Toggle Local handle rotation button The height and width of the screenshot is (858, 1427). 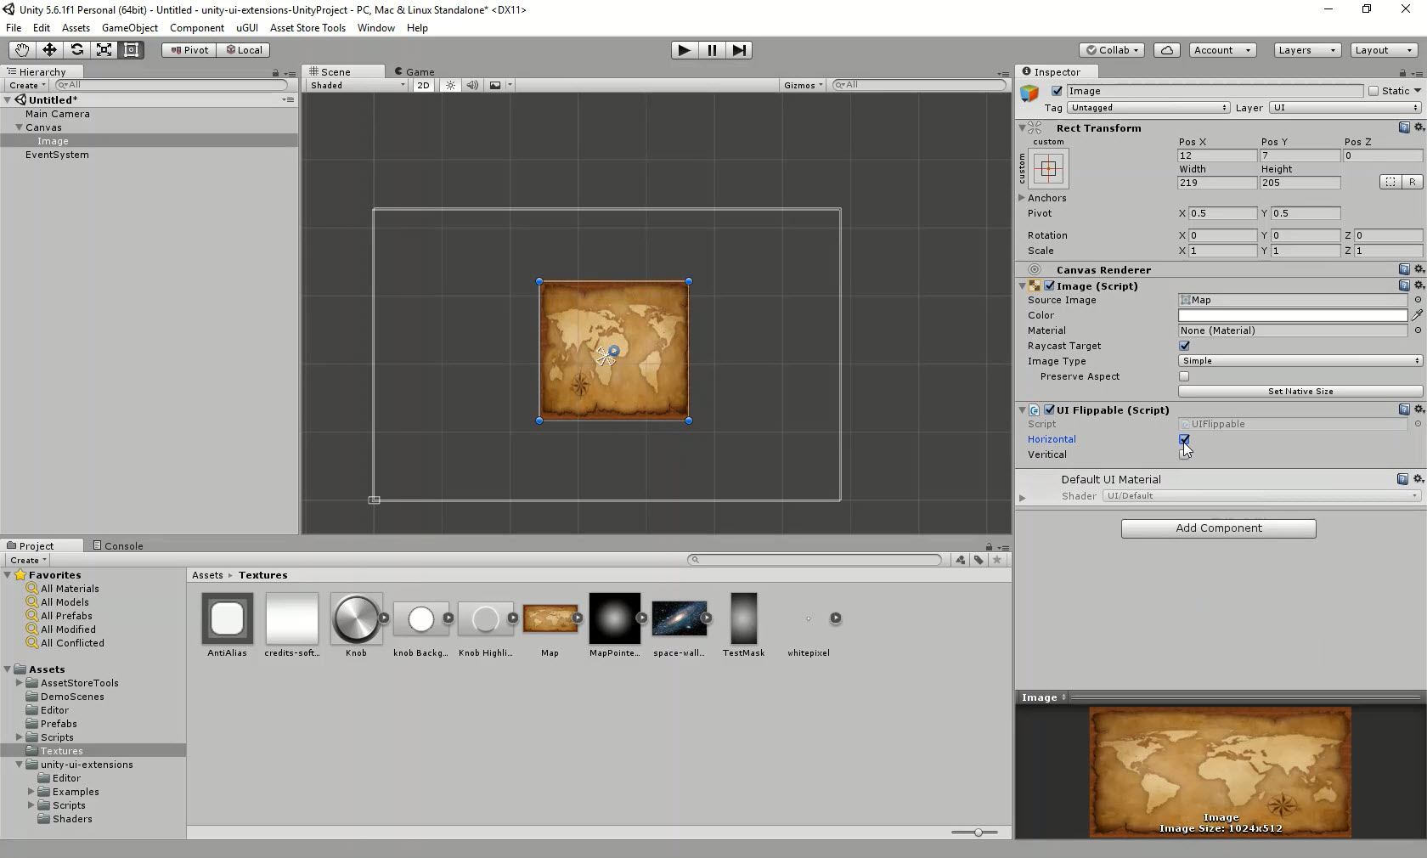(243, 50)
